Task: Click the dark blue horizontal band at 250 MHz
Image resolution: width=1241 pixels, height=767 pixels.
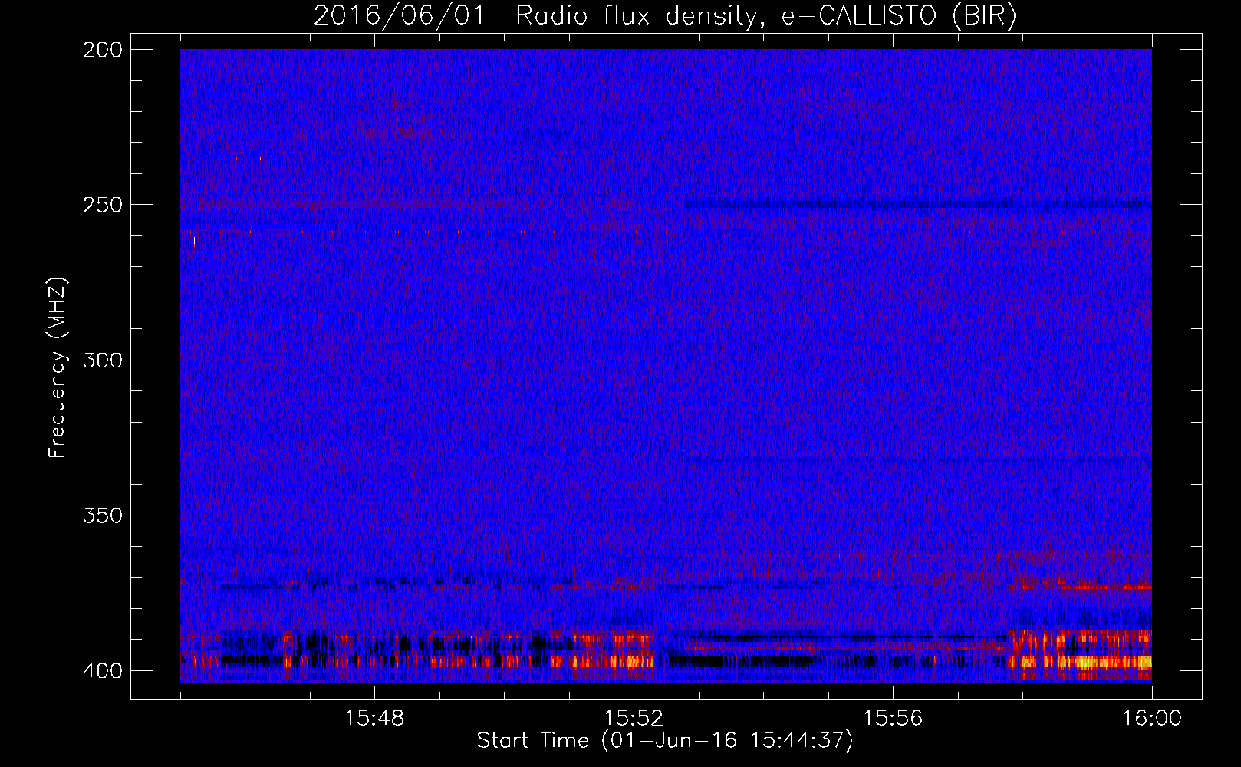Action: (x=917, y=205)
